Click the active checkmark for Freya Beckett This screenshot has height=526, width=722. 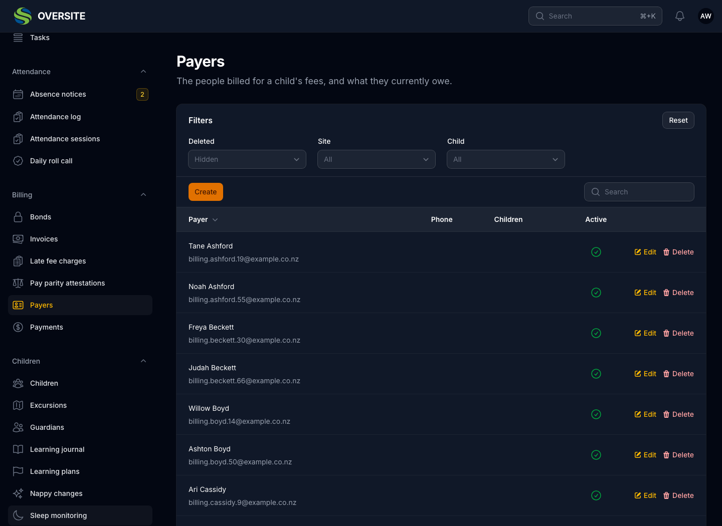point(596,333)
